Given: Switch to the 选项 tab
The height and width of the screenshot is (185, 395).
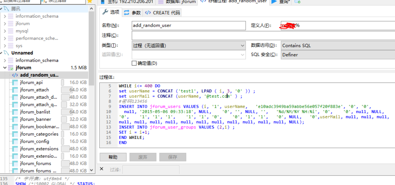Looking at the screenshot, I should [x=111, y=12].
